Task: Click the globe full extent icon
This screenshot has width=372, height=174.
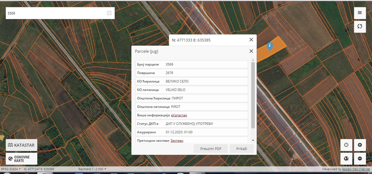Action: (x=346, y=158)
